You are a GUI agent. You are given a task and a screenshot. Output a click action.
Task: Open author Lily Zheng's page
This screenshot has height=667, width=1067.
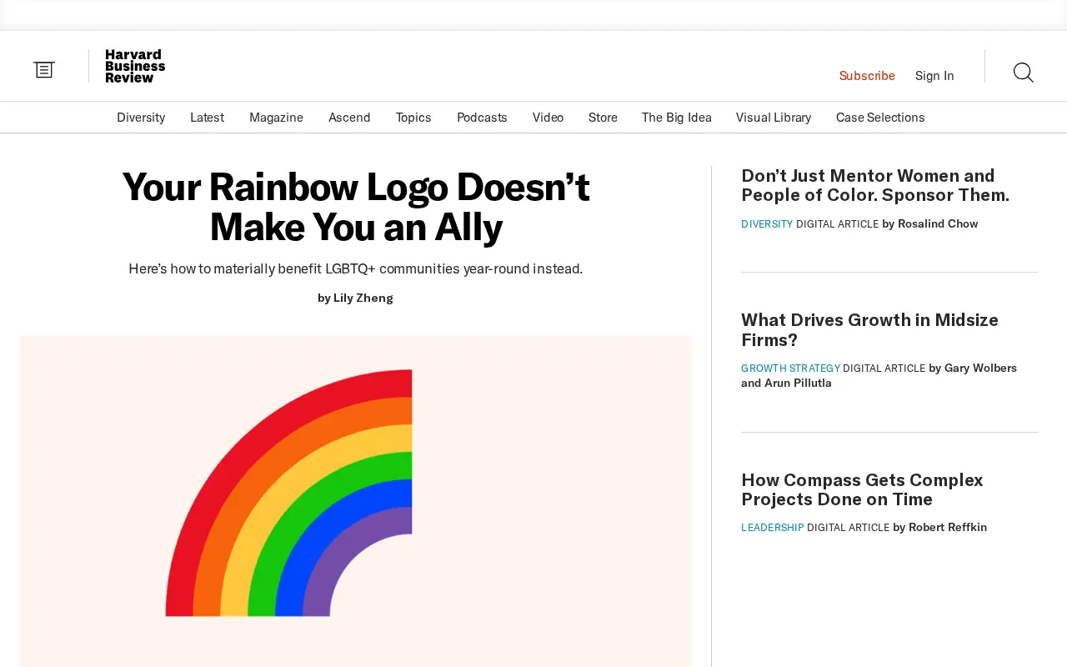pos(363,298)
